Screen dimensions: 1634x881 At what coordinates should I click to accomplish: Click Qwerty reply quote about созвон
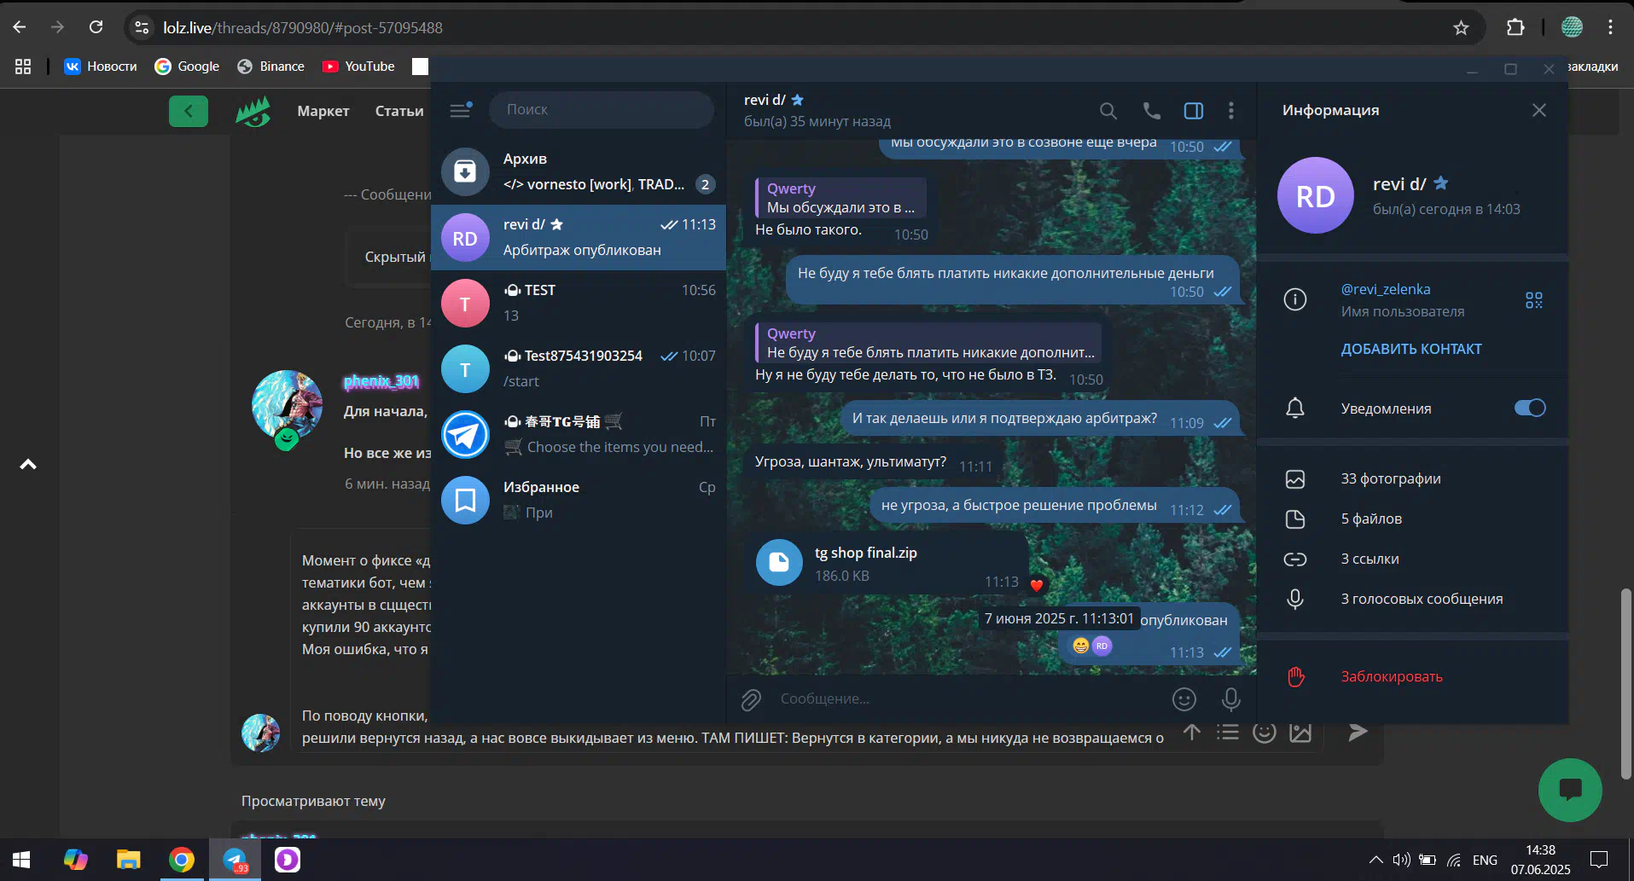(x=841, y=198)
